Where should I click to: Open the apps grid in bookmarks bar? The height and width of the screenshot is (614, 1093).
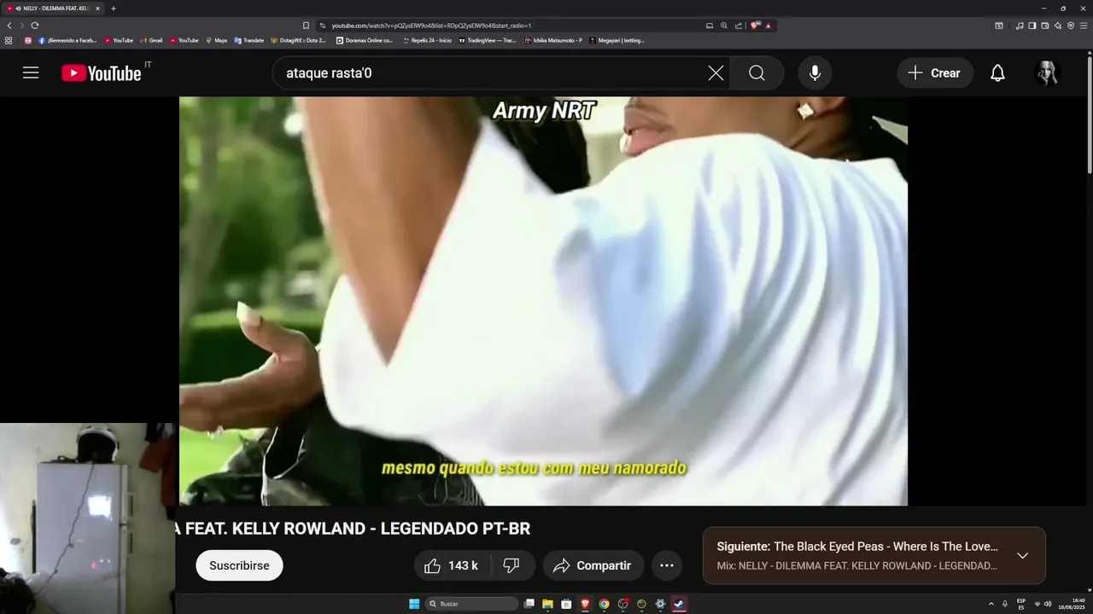(x=9, y=40)
